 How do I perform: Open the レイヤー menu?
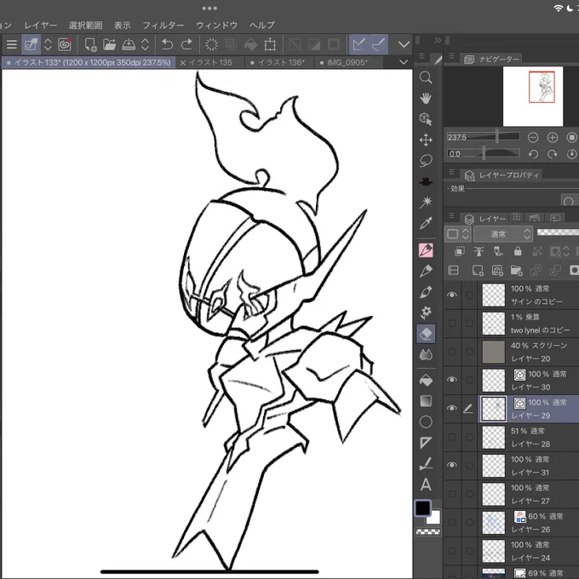(x=40, y=25)
